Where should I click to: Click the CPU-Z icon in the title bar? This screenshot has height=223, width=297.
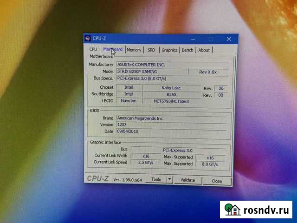pyautogui.click(x=88, y=38)
